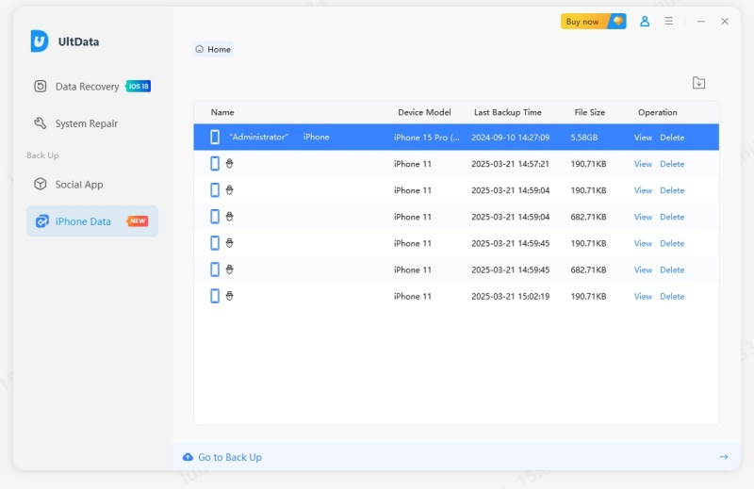View the Administrator iPhone 15 Pro backup

[643, 138]
